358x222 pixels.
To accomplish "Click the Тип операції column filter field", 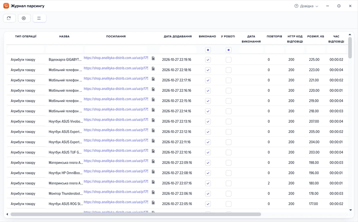I will pyautogui.click(x=26, y=49).
